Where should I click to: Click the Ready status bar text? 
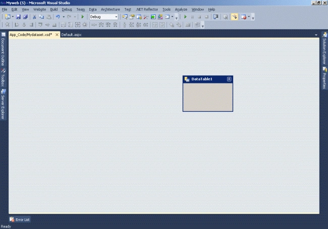(6, 226)
